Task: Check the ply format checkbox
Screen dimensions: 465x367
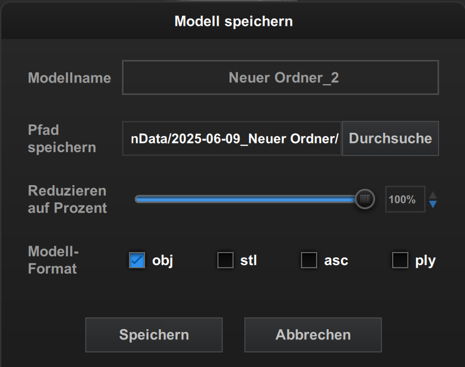Action: pos(400,261)
